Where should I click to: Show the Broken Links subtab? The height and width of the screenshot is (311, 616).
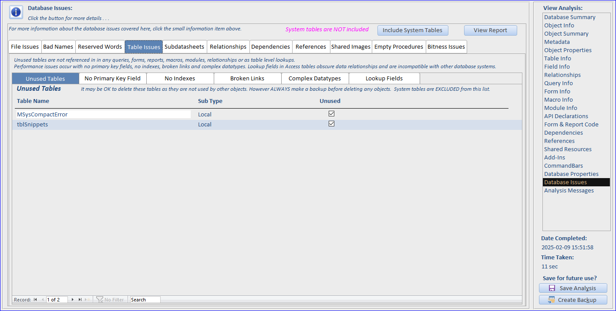(x=247, y=79)
